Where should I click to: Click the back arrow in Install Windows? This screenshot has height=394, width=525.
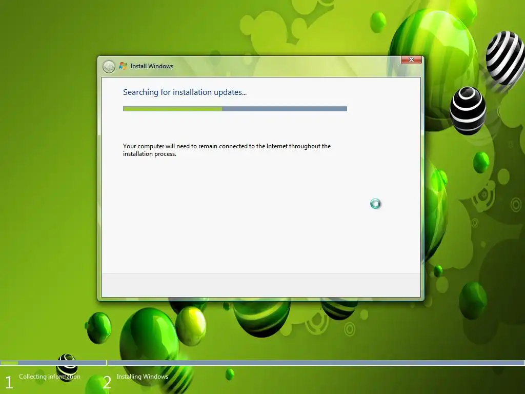tap(109, 67)
